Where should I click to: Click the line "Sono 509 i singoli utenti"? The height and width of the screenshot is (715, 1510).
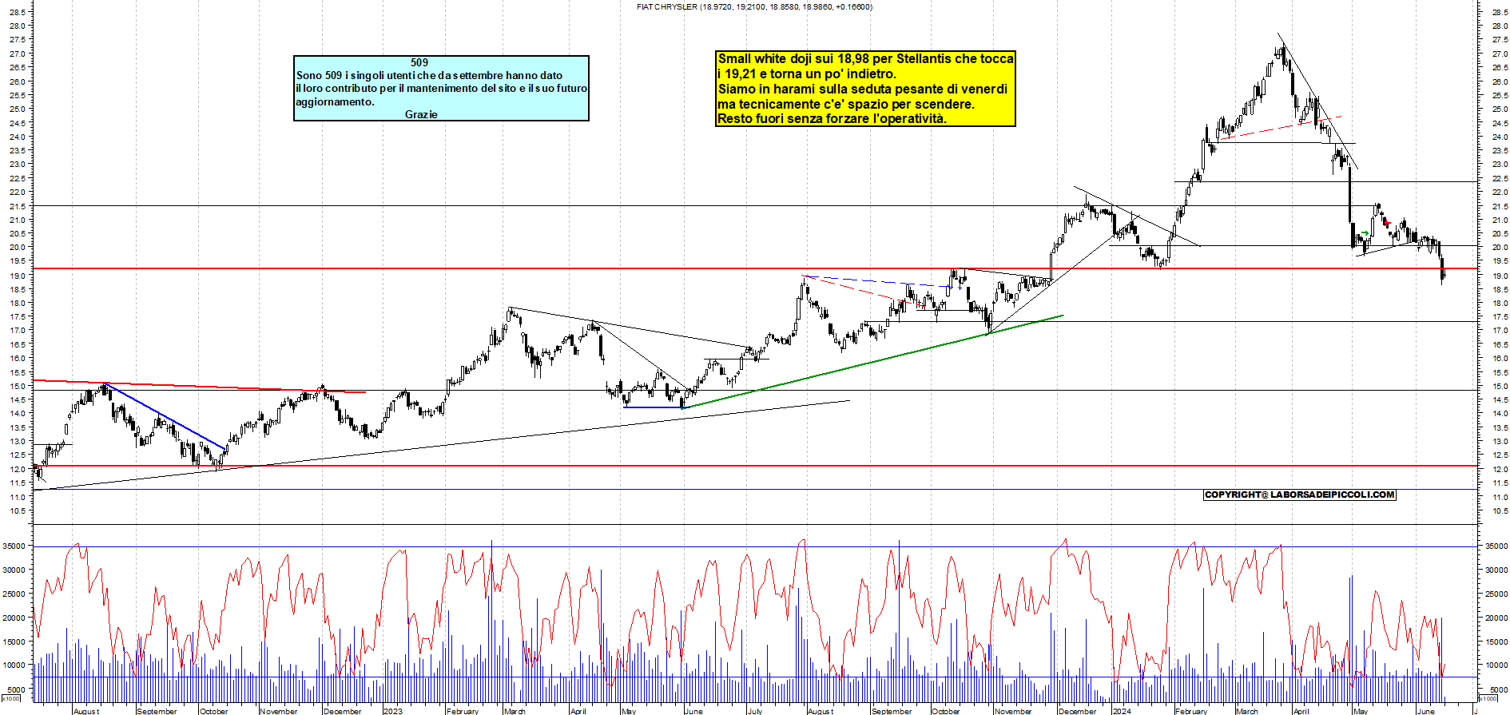tap(429, 75)
